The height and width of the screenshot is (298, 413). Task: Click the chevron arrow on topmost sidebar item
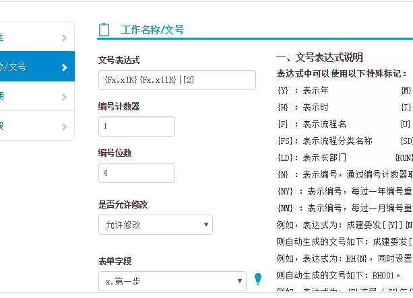[x=64, y=38]
